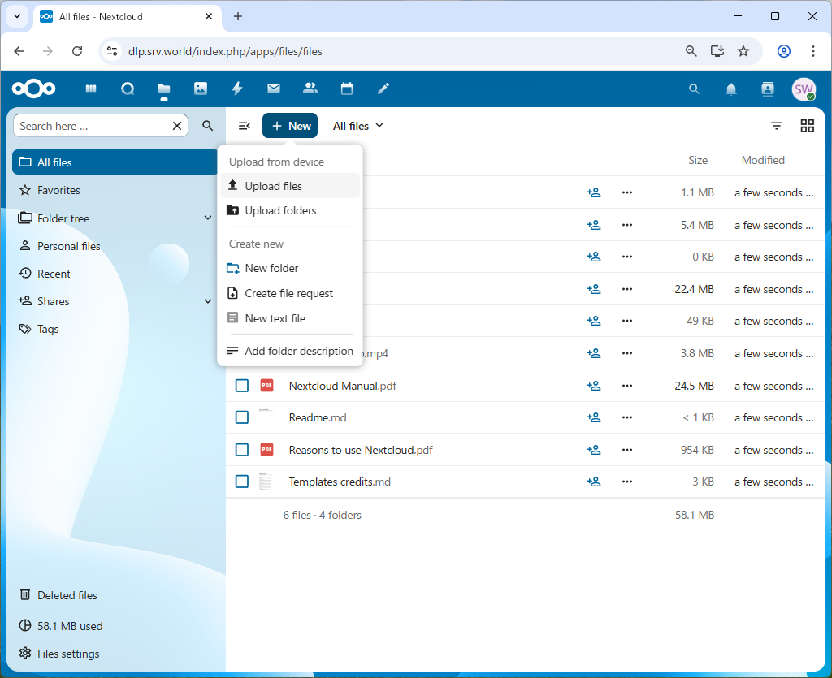This screenshot has height=678, width=832.
Task: Go to All files in sidebar
Action: click(x=115, y=162)
